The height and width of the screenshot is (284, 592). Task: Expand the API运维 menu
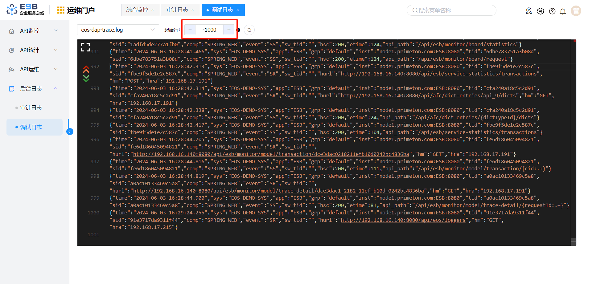coord(34,69)
